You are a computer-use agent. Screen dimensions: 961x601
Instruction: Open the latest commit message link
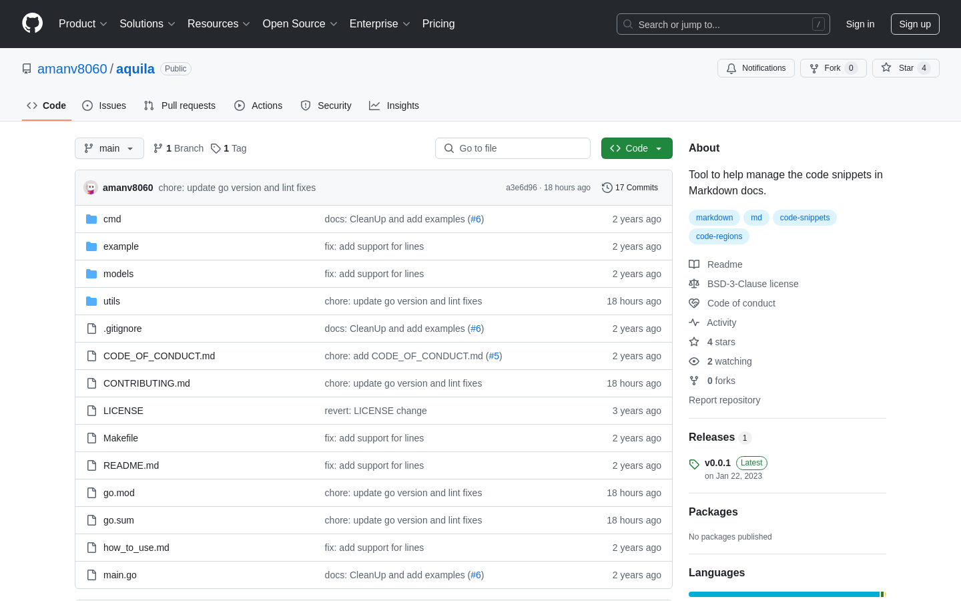pyautogui.click(x=237, y=188)
